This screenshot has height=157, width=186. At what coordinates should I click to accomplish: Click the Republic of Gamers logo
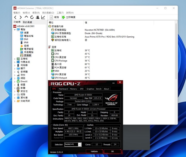[111, 99]
